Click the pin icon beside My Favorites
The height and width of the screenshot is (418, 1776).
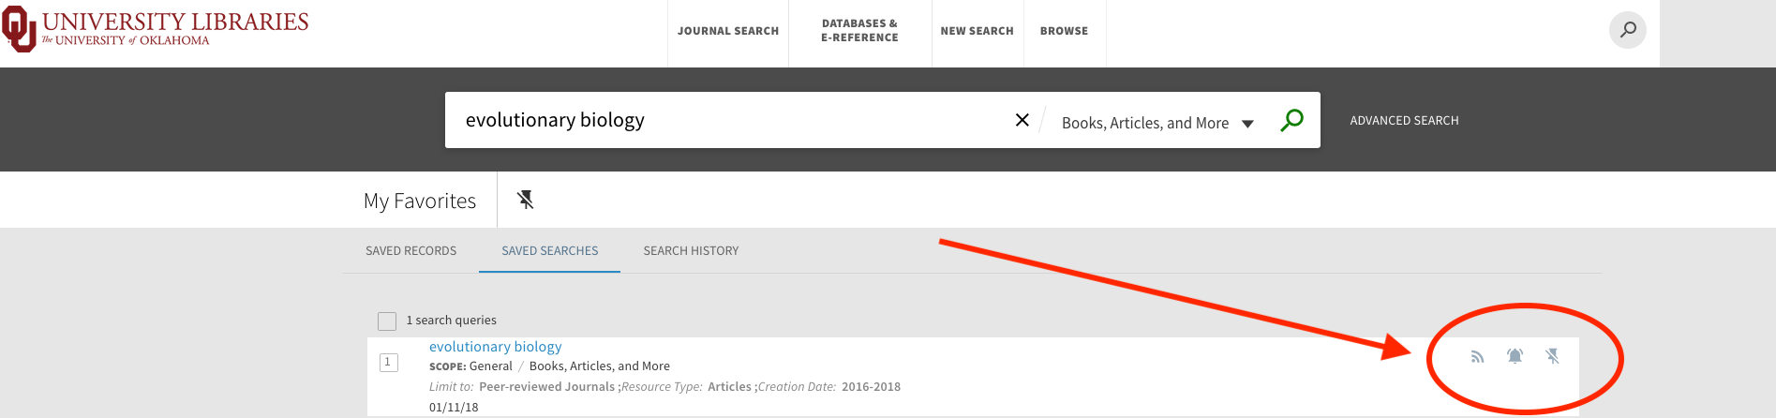coord(525,200)
